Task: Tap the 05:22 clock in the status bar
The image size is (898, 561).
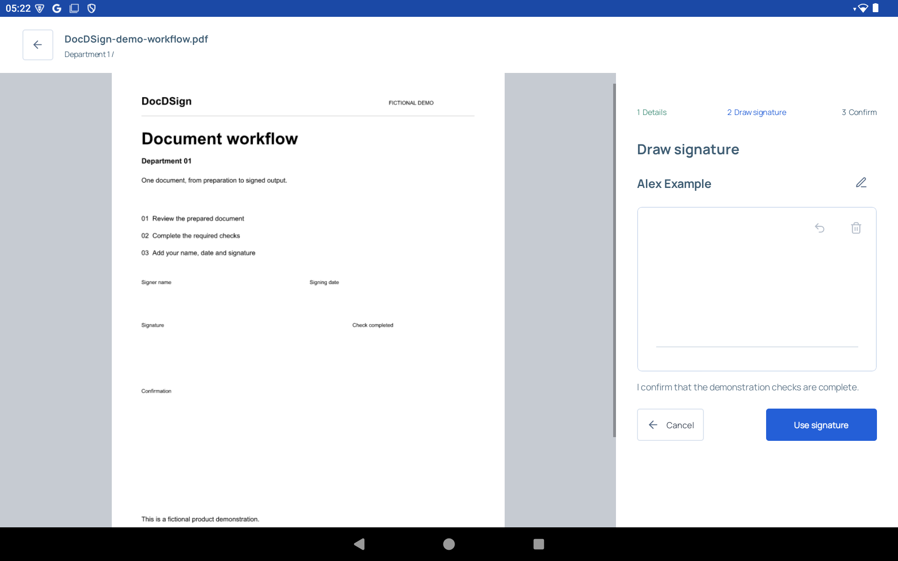Action: click(18, 8)
